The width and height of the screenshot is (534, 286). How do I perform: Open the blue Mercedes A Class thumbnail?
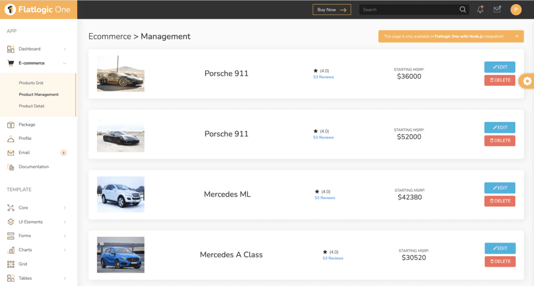[x=120, y=255]
